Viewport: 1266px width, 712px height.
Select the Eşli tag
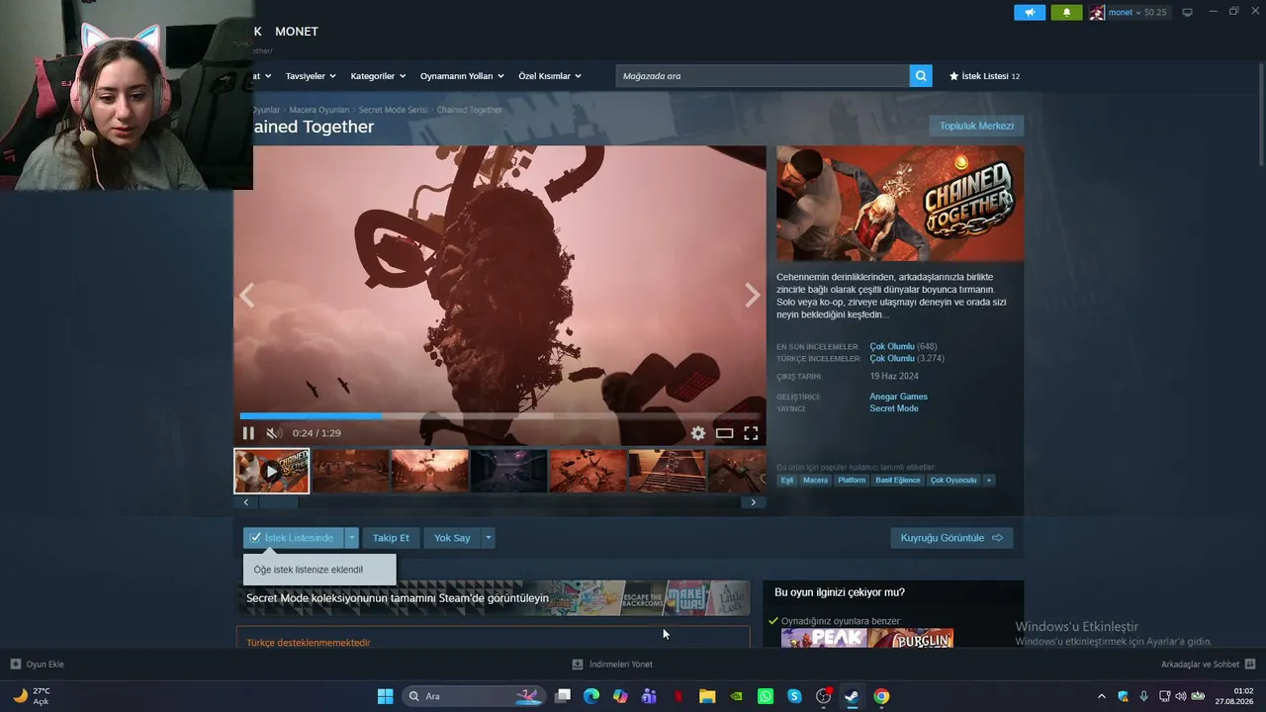click(x=787, y=481)
